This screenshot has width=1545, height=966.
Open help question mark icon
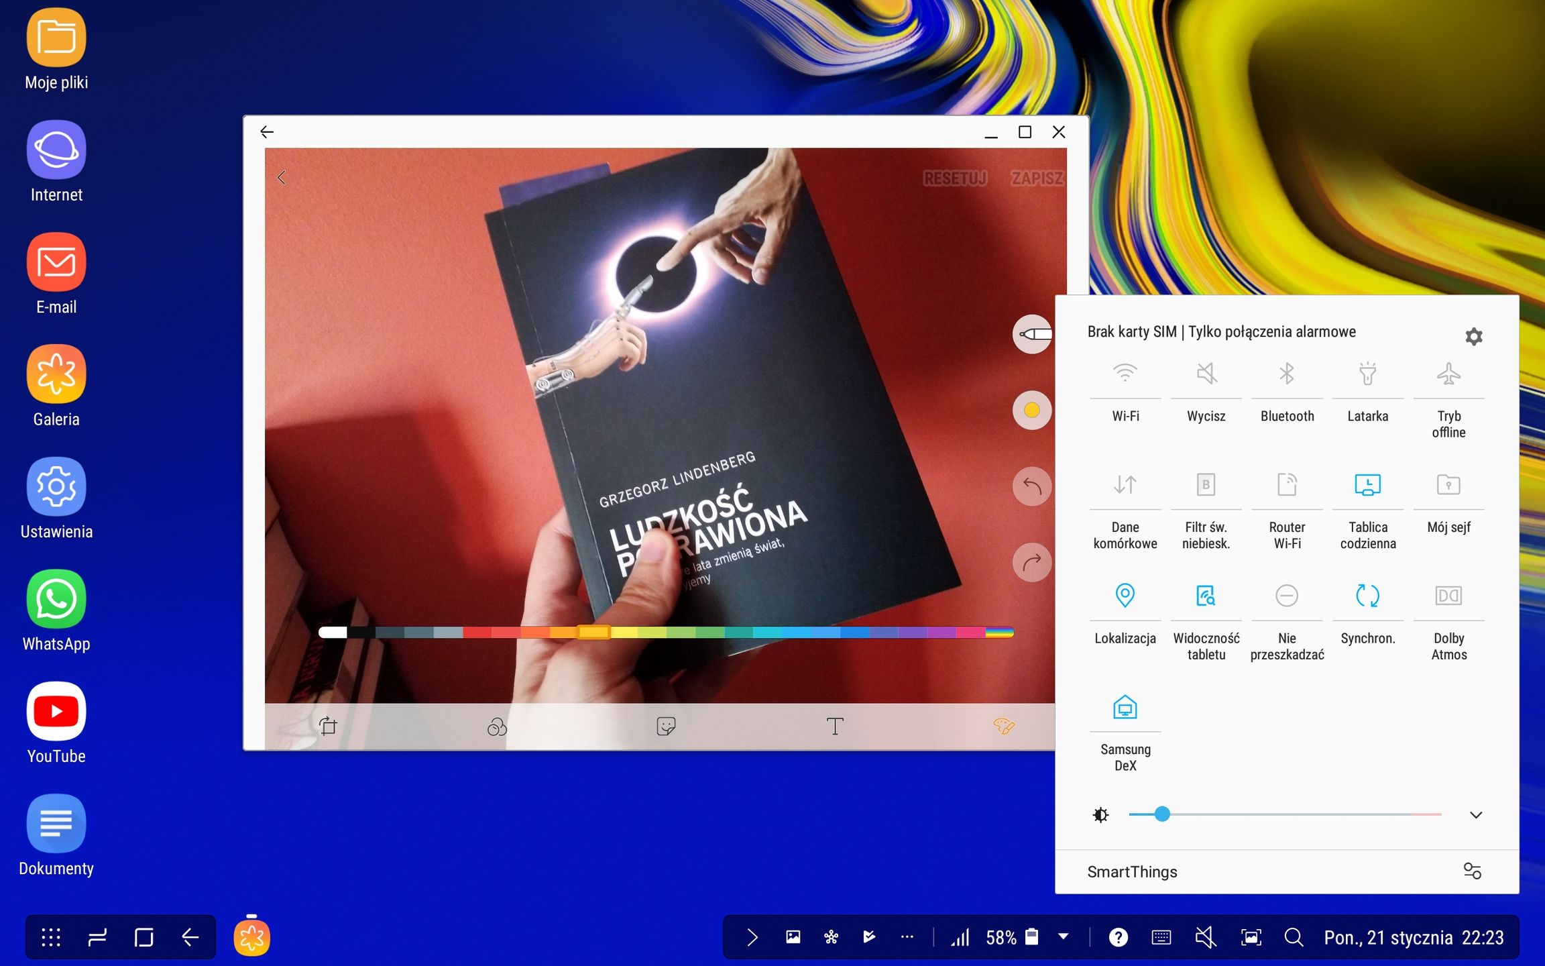point(1119,937)
